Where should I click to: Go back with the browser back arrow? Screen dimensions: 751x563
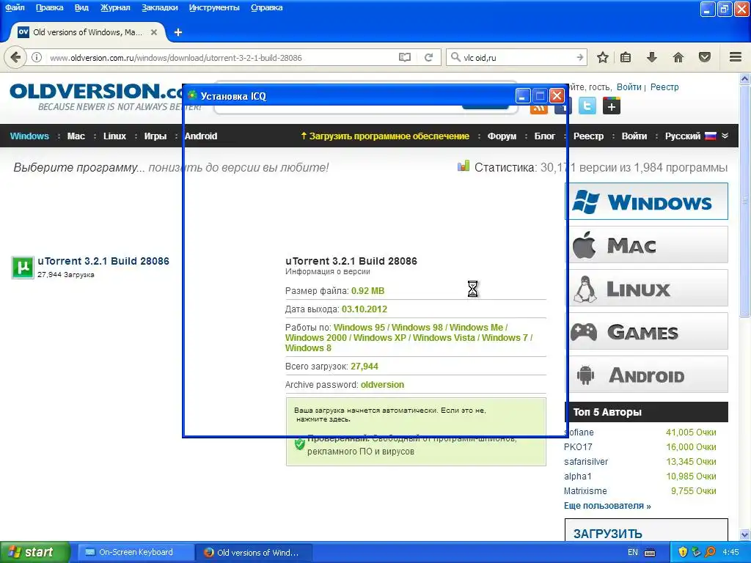(x=15, y=57)
